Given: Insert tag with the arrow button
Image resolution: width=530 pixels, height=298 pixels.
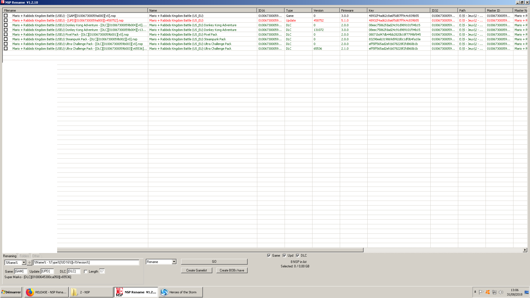Looking at the screenshot, I should coord(29,262).
